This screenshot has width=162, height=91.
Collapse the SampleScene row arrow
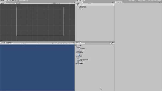(76, 5)
